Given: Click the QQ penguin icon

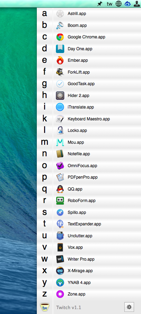Looking at the screenshot, I should [60, 189].
